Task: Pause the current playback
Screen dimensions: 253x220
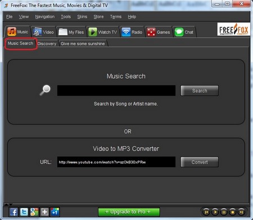Action: (x=224, y=212)
